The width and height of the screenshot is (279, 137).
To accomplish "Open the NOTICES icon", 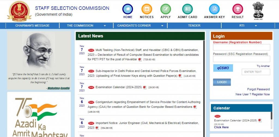I will click(x=147, y=9).
